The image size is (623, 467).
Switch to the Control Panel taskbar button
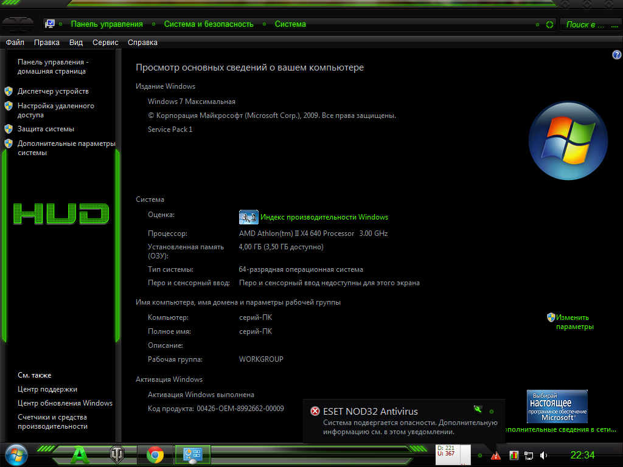pyautogui.click(x=193, y=455)
